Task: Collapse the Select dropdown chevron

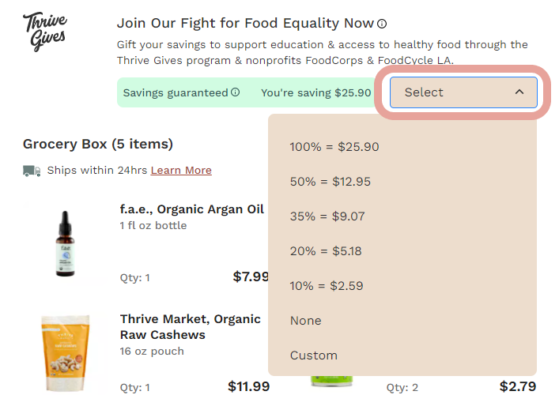Action: coord(519,92)
